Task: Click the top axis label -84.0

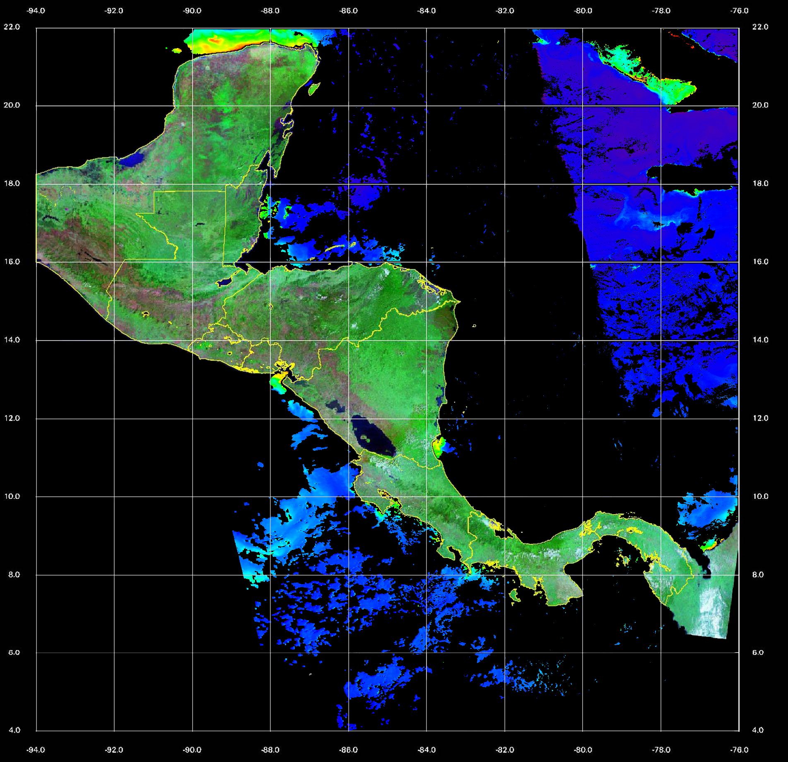Action: point(427,11)
